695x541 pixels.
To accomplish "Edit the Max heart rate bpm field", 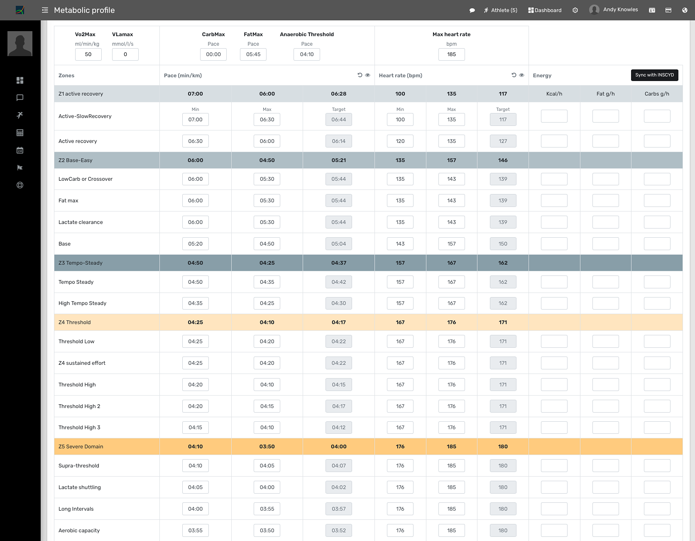I will tap(452, 54).
